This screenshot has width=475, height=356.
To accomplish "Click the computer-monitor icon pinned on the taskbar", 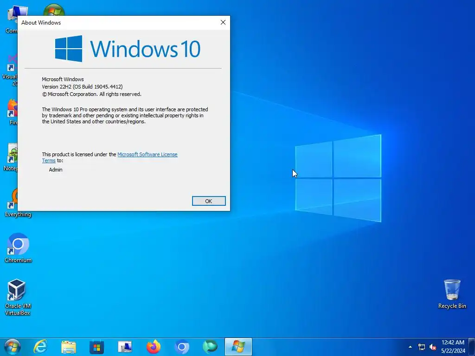I will tap(125, 347).
